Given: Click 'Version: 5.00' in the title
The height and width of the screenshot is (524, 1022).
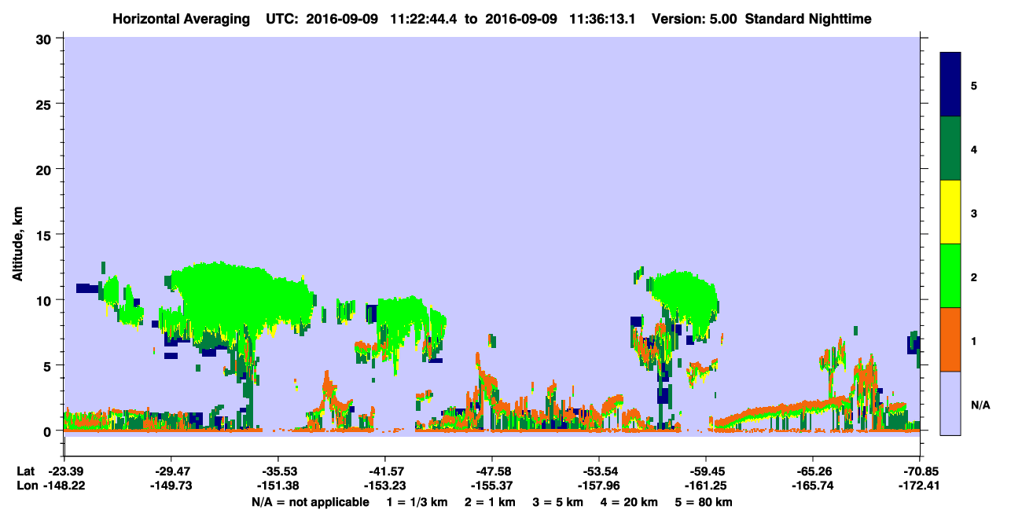Looking at the screenshot, I should pyautogui.click(x=694, y=19).
